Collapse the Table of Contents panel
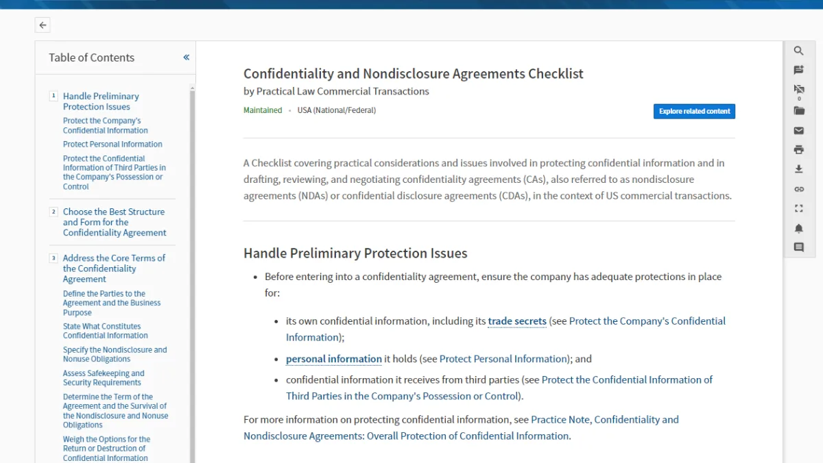This screenshot has height=463, width=823. point(186,58)
